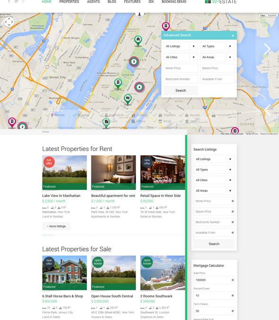This screenshot has width=279, height=320.
Task: Click the street view pegman icon
Action: point(139,14)
